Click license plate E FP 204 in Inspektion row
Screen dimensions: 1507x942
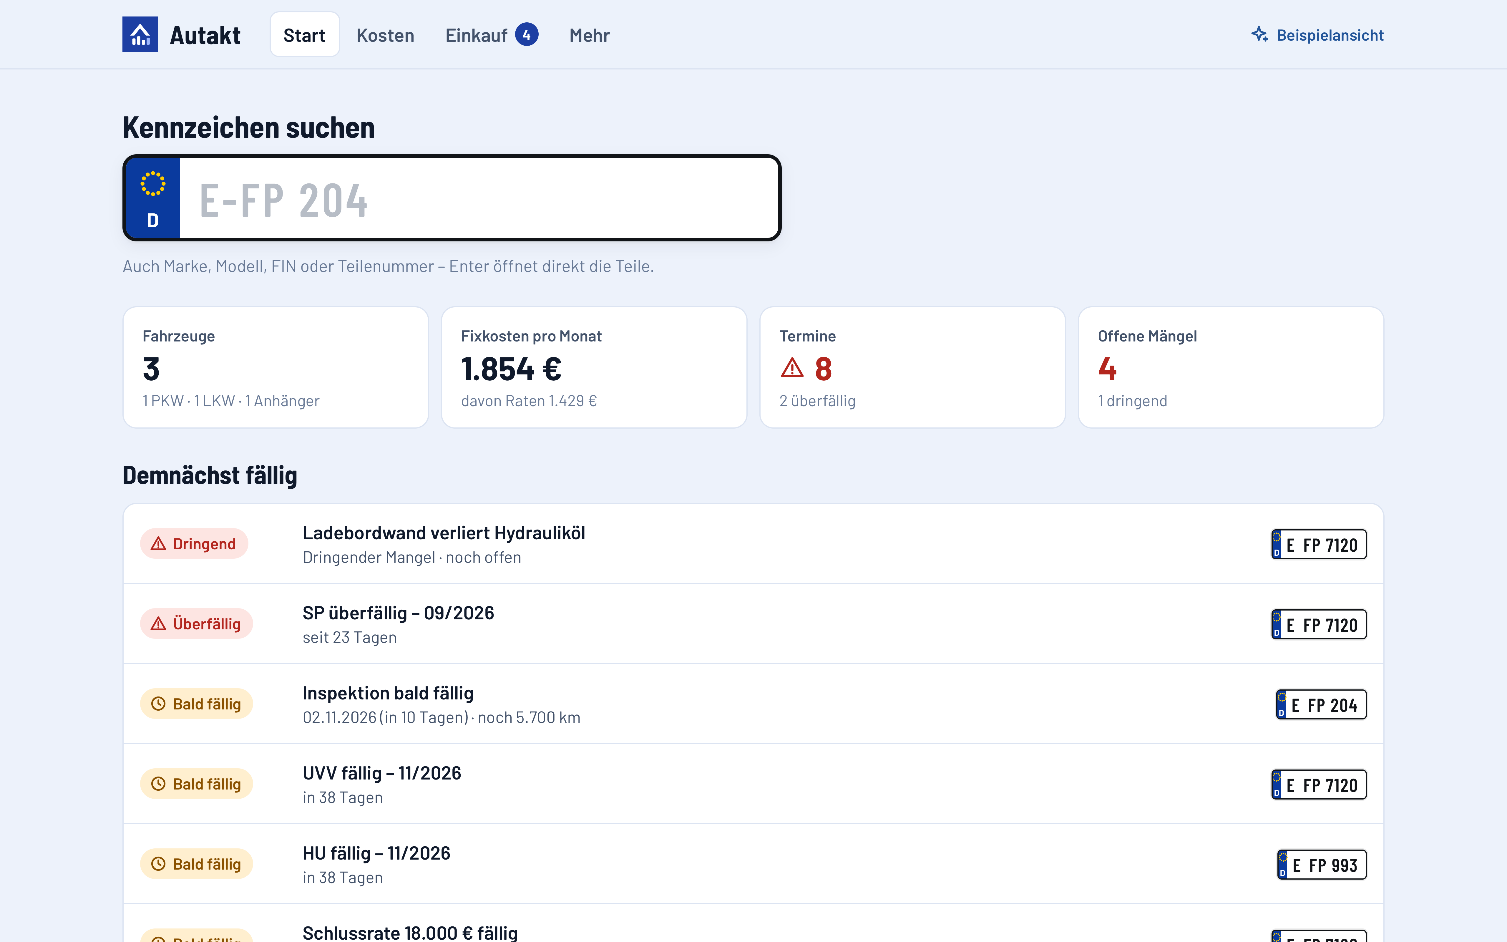[x=1322, y=705]
